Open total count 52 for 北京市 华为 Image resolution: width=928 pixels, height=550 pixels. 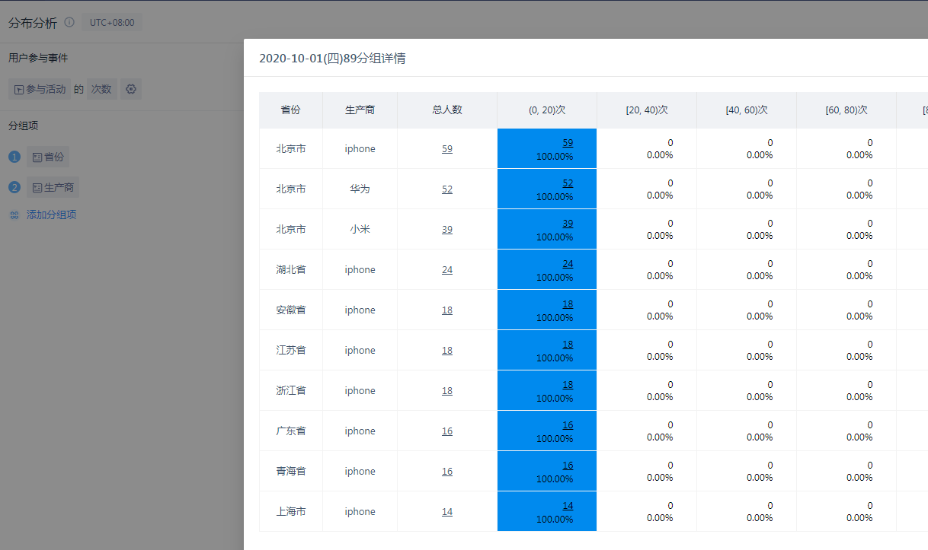(446, 189)
